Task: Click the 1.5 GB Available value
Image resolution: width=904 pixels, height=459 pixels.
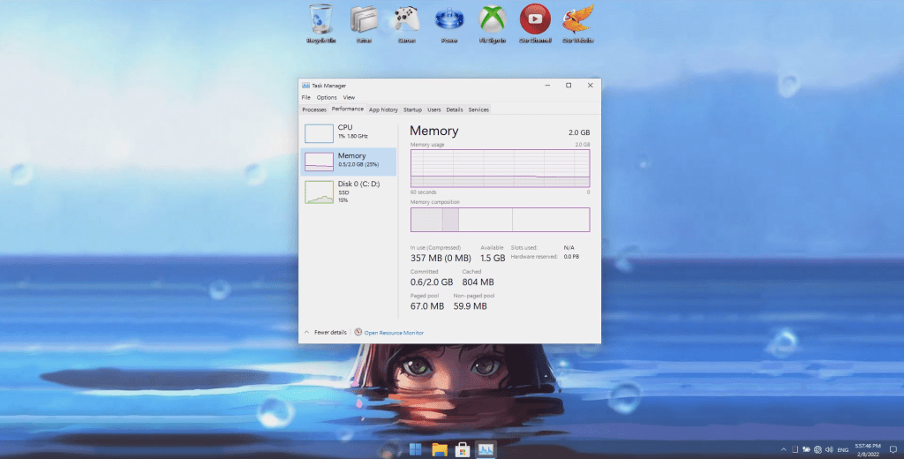Action: (493, 259)
